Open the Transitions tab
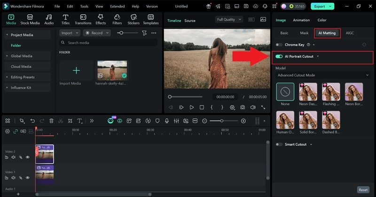The image size is (376, 197). (83, 19)
